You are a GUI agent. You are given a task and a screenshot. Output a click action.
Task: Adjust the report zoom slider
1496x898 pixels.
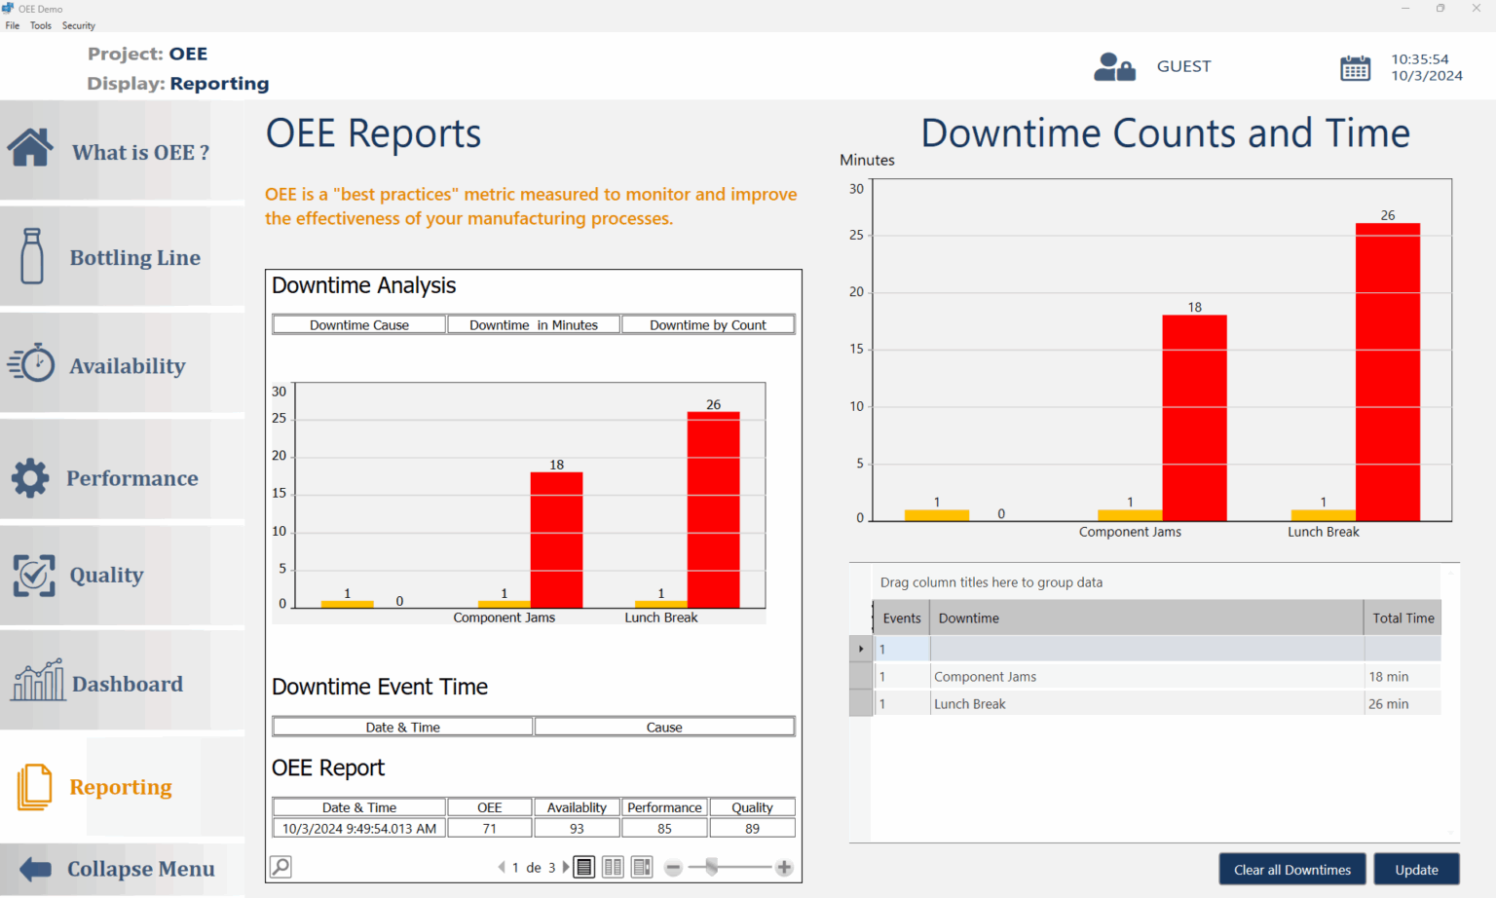(x=712, y=866)
